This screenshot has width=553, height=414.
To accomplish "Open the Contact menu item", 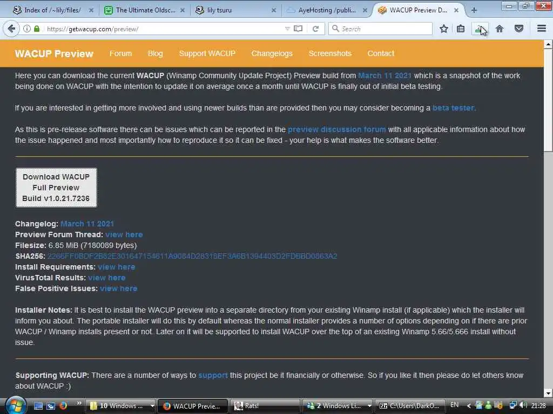I will (381, 53).
